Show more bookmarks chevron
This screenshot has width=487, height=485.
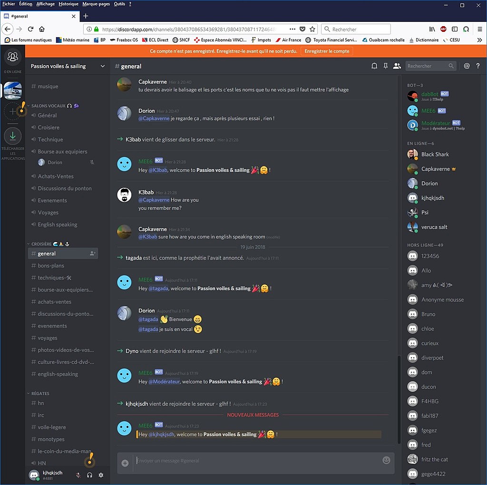pos(479,40)
